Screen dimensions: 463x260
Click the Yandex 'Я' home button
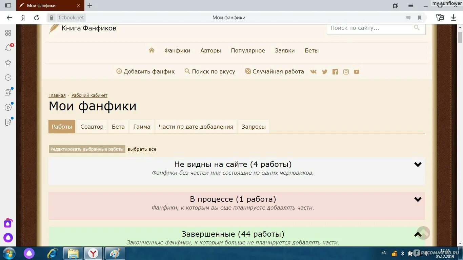coord(23,18)
